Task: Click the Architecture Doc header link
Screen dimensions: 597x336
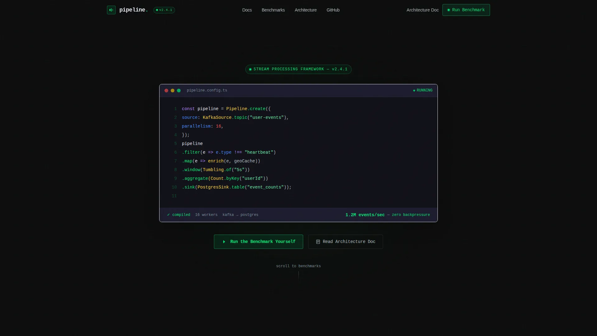Action: pyautogui.click(x=423, y=10)
